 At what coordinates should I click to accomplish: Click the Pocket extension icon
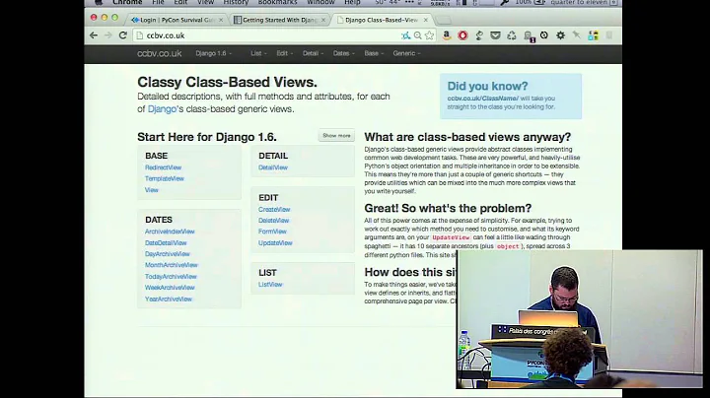point(495,35)
